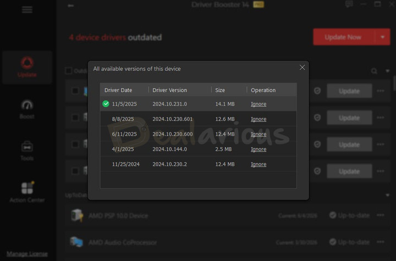Click the search icon above driver list

[374, 71]
